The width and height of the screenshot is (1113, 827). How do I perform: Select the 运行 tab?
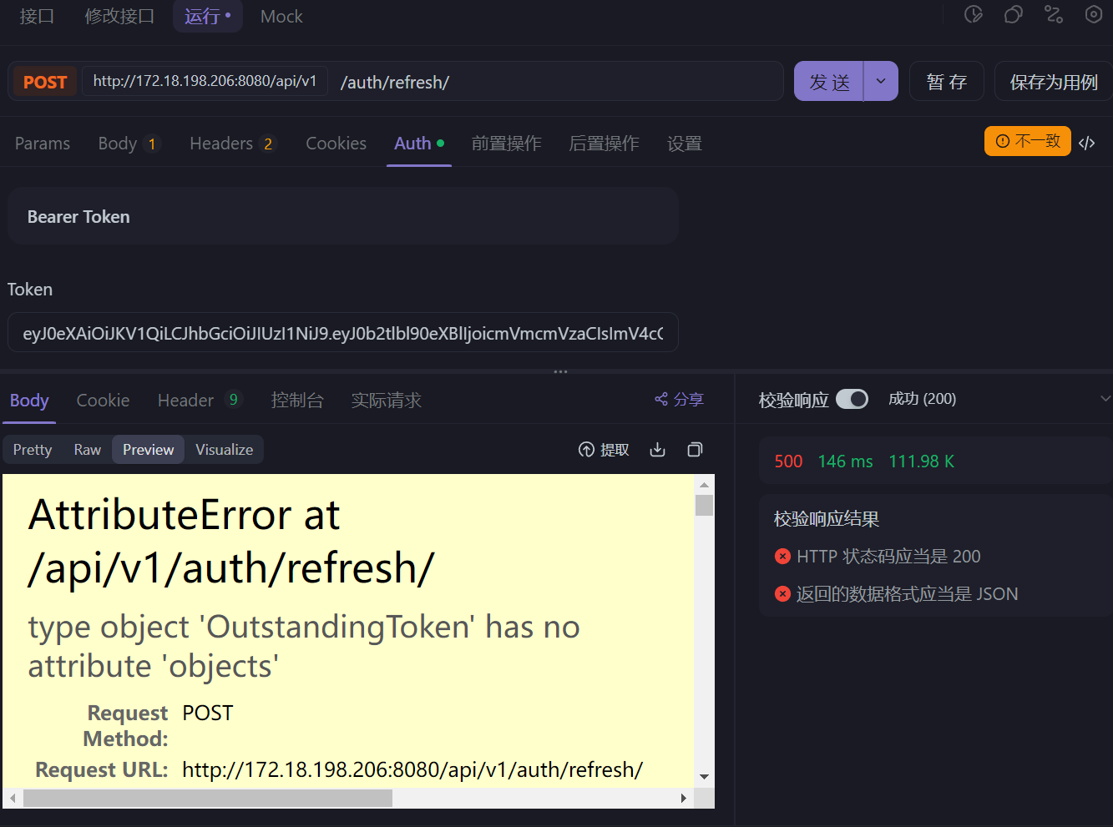pyautogui.click(x=208, y=17)
